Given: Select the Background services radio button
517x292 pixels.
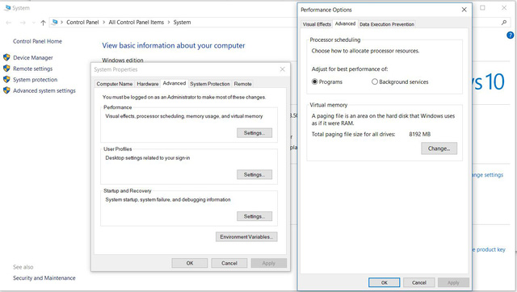Looking at the screenshot, I should click(x=375, y=81).
